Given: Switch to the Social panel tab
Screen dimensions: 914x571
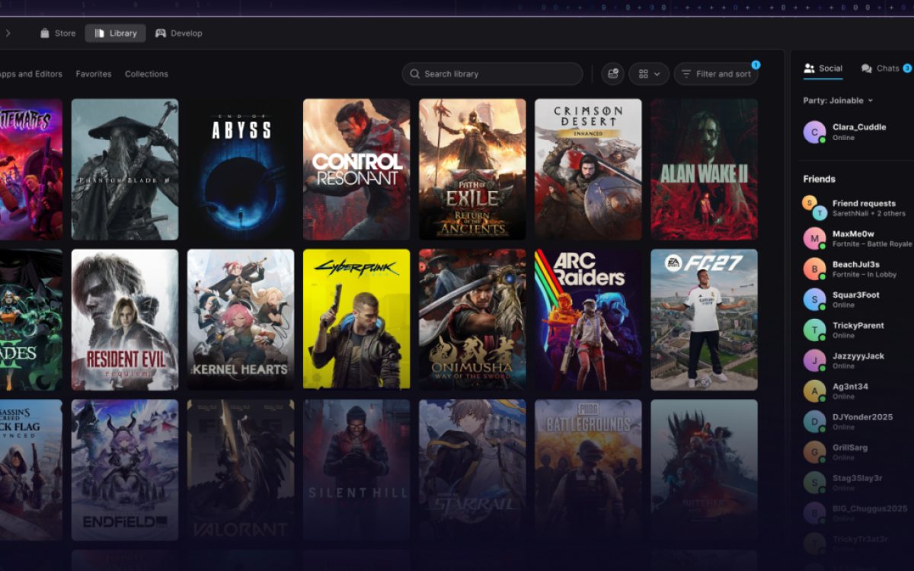Looking at the screenshot, I should [823, 69].
